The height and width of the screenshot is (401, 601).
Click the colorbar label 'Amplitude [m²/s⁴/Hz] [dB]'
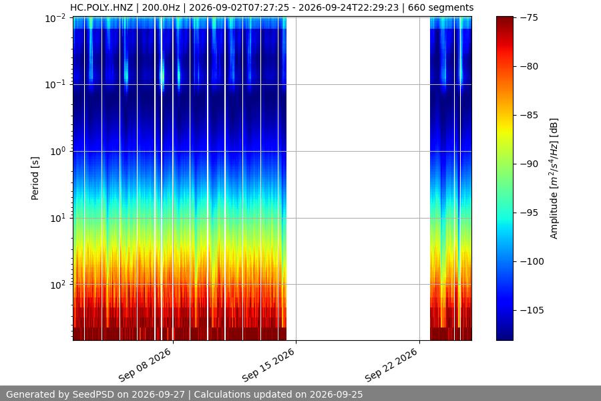click(x=554, y=178)
